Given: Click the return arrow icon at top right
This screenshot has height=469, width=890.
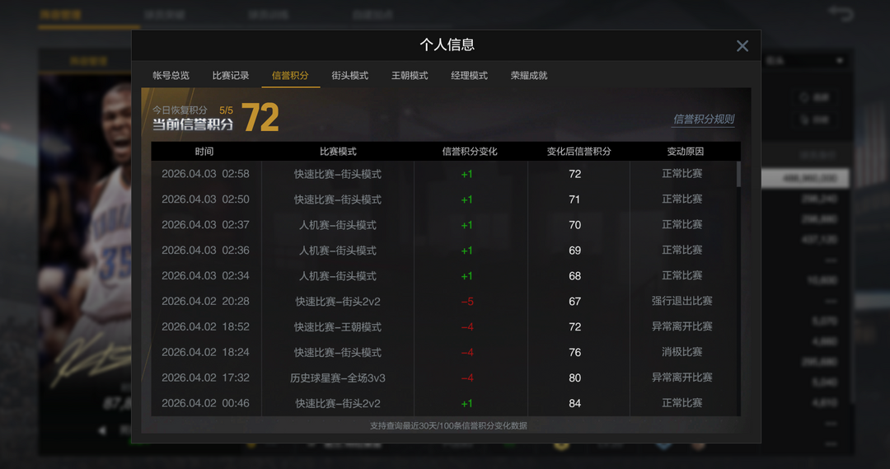Looking at the screenshot, I should click(x=841, y=13).
